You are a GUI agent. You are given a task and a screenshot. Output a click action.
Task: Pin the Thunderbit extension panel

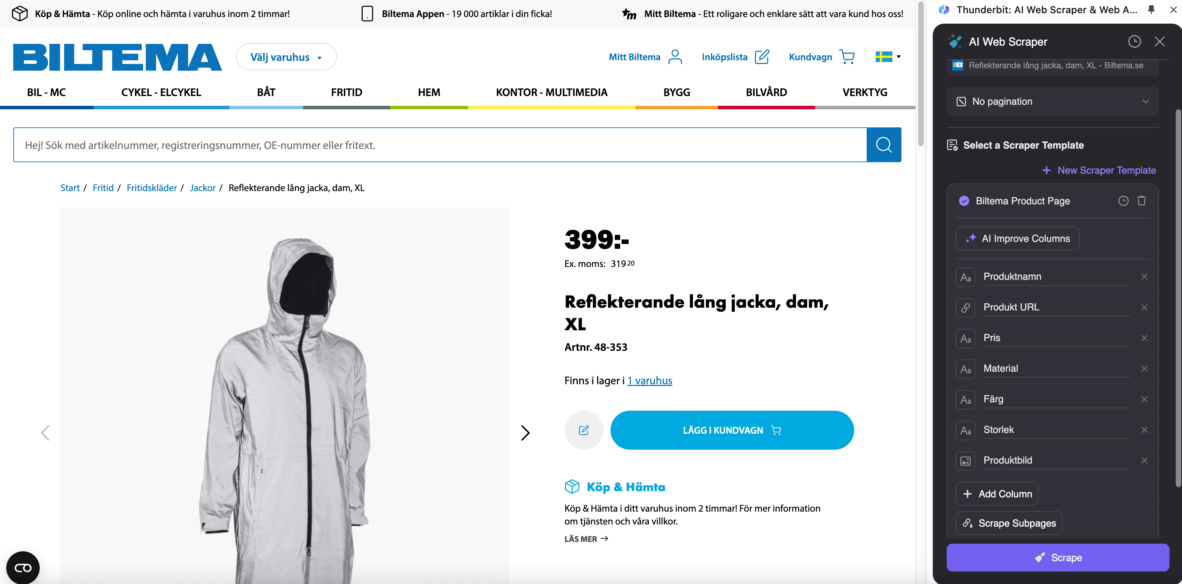(1151, 10)
